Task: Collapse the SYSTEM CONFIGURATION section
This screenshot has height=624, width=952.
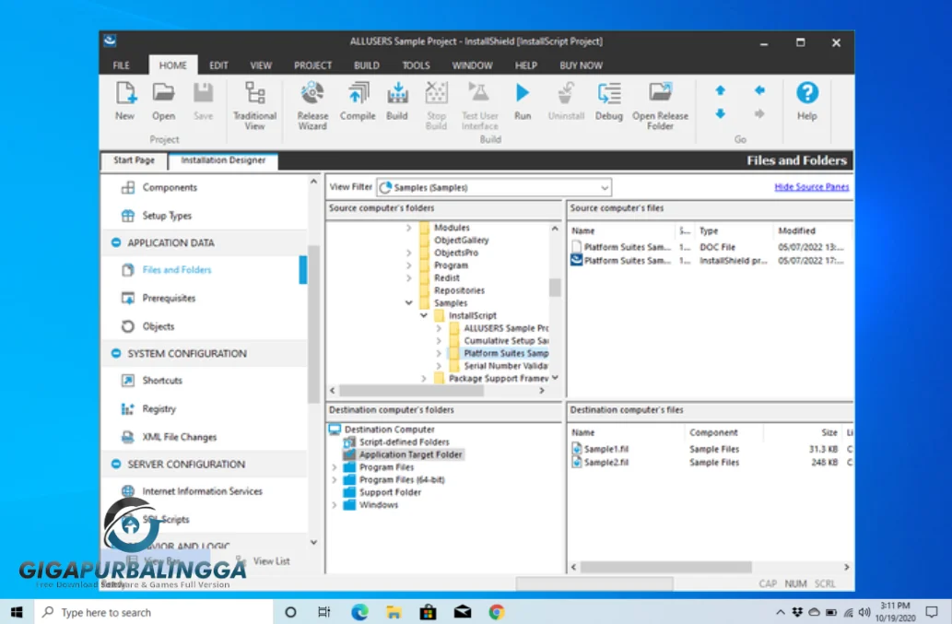Action: click(x=116, y=354)
